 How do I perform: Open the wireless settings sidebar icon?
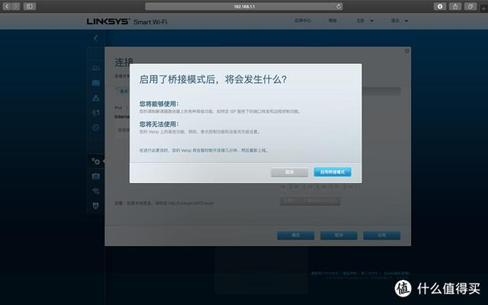(x=96, y=191)
